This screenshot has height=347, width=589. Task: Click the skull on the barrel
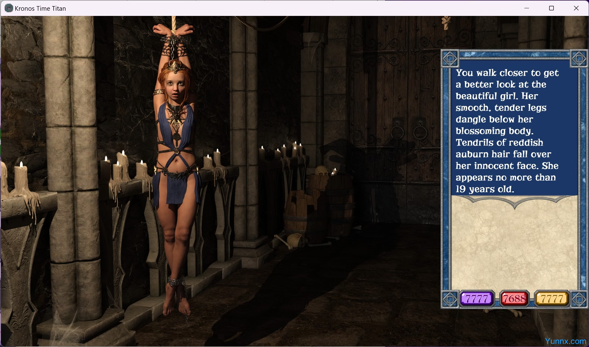point(321,171)
